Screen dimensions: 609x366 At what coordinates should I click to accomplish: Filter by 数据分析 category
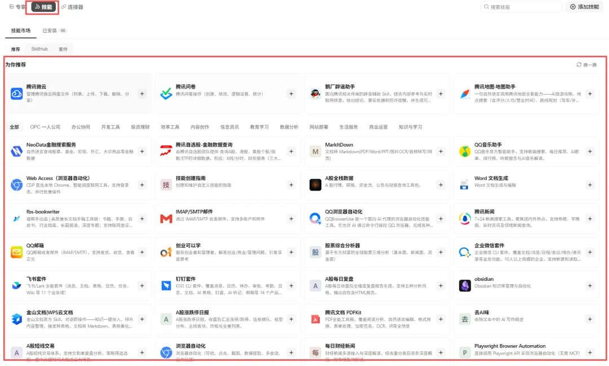click(289, 127)
